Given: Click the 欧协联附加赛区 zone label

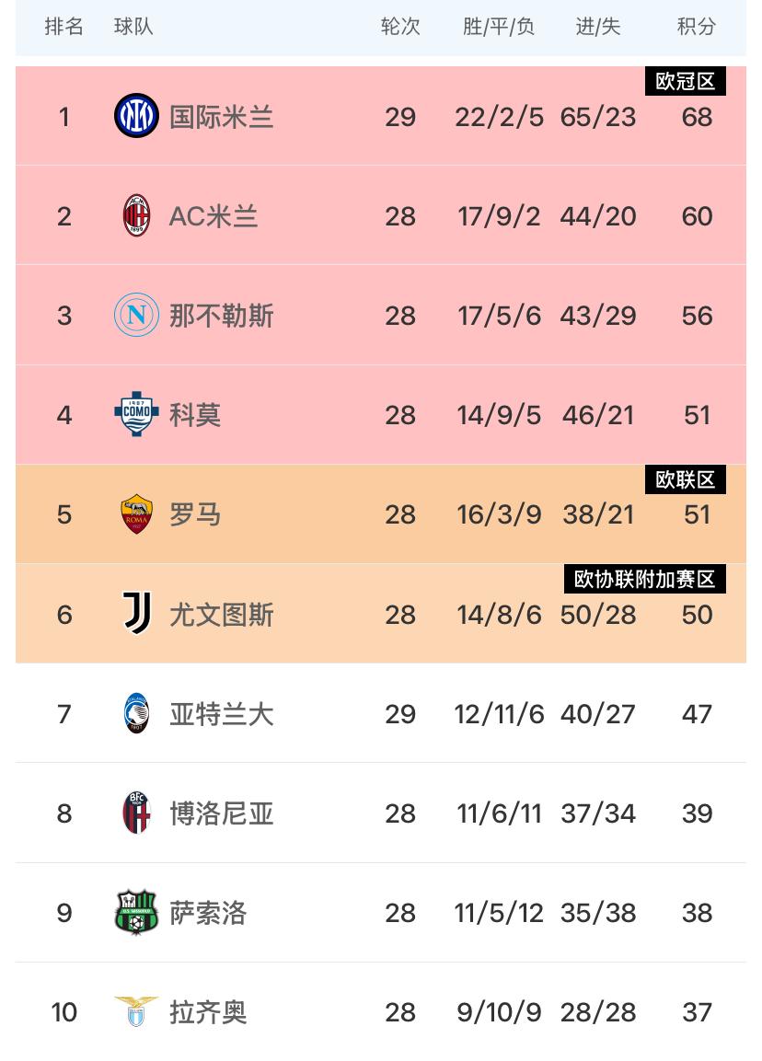Looking at the screenshot, I should pos(644,579).
